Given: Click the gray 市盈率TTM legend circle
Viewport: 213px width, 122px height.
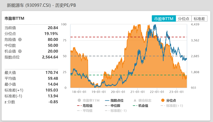Looking at the screenshot, I should tap(79, 101).
